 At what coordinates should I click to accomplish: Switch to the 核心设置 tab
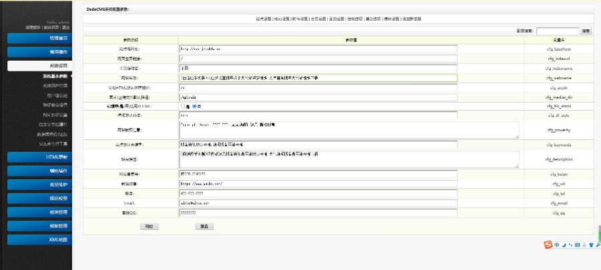tap(281, 19)
